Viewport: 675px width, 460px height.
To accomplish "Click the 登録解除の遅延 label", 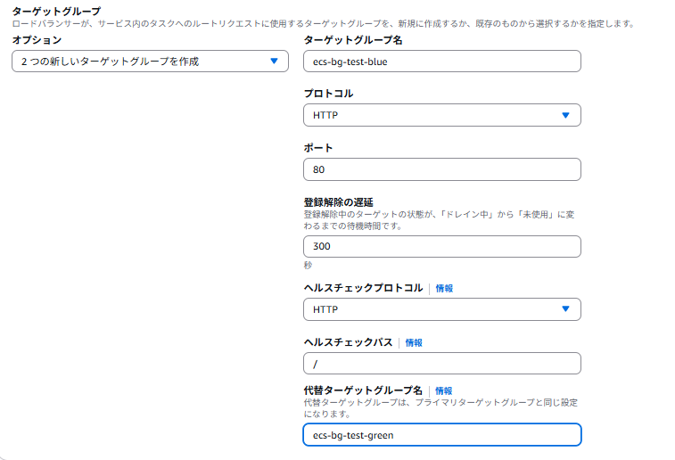I will click(339, 201).
